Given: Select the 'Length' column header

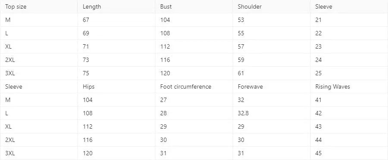Looking at the screenshot, I should click(116, 7).
